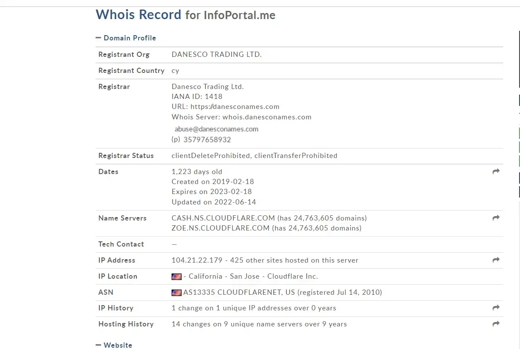Select the registrar phone number 35797658932
The image size is (520, 349).
pyautogui.click(x=207, y=139)
